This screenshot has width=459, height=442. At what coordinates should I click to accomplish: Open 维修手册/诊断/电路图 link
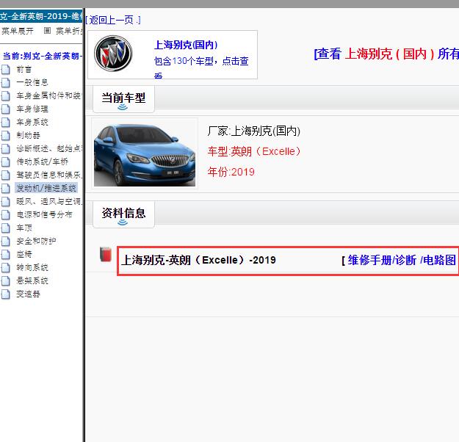(402, 260)
